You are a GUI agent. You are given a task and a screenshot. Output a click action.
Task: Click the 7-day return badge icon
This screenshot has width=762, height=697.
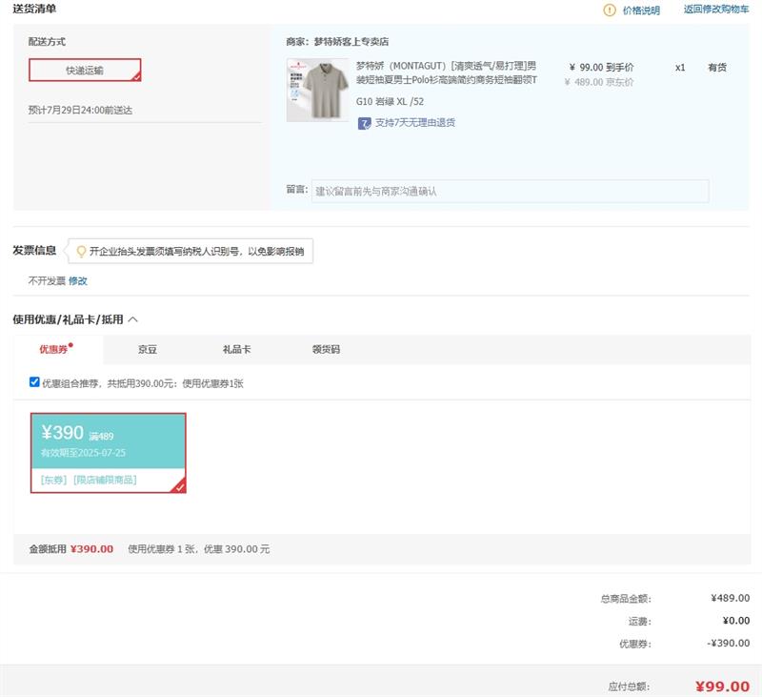click(x=364, y=123)
